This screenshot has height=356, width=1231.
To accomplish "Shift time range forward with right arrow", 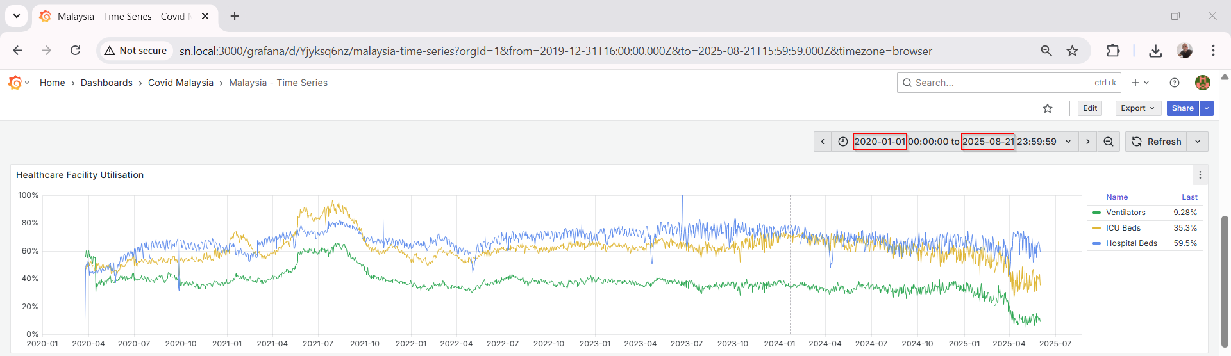I will pyautogui.click(x=1088, y=142).
